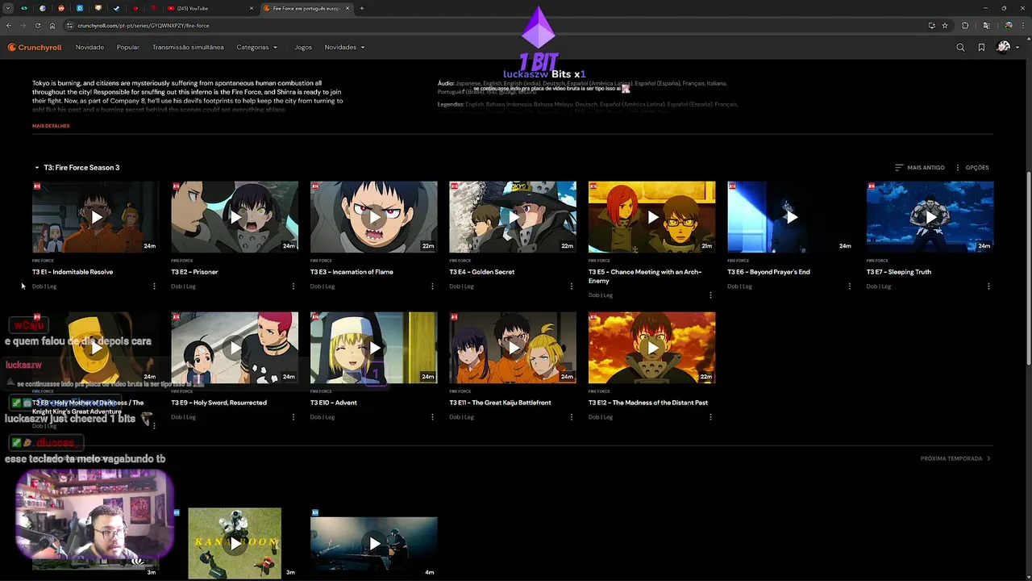Viewport: 1032px width, 581px height.
Task: Play T3 E7 Sleeping Truth thumbnail
Action: [930, 217]
